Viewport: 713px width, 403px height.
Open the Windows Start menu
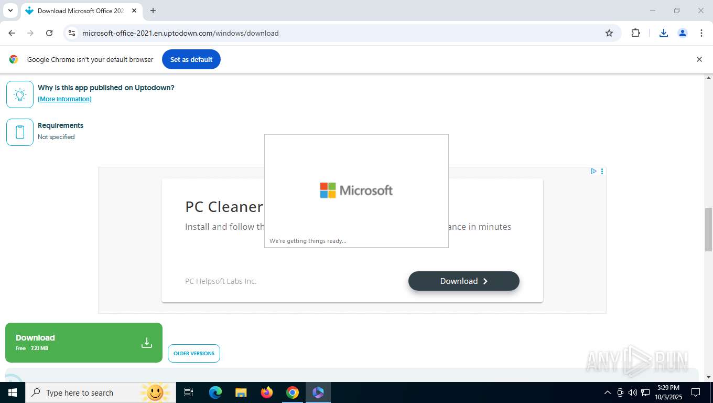coord(13,393)
